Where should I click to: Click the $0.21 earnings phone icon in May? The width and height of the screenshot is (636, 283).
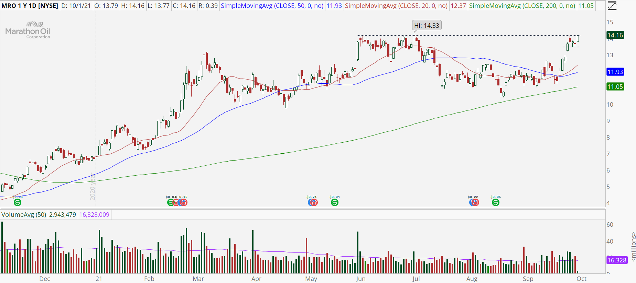click(x=313, y=202)
